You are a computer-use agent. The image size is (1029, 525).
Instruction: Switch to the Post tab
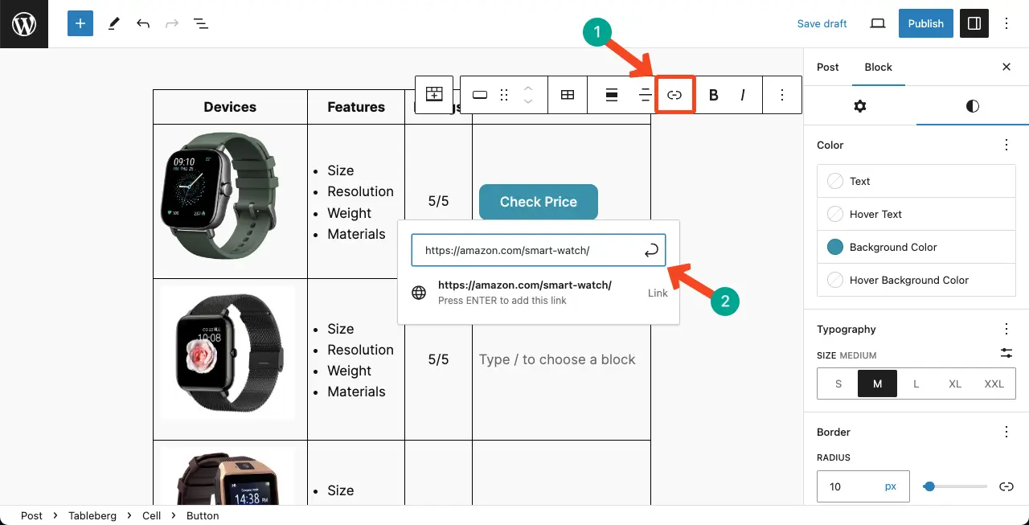[x=828, y=67]
